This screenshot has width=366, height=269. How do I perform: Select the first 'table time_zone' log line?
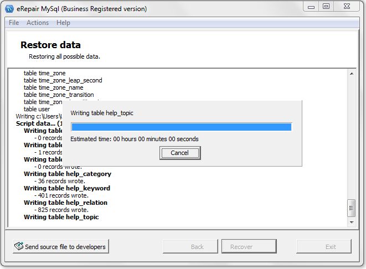45,73
